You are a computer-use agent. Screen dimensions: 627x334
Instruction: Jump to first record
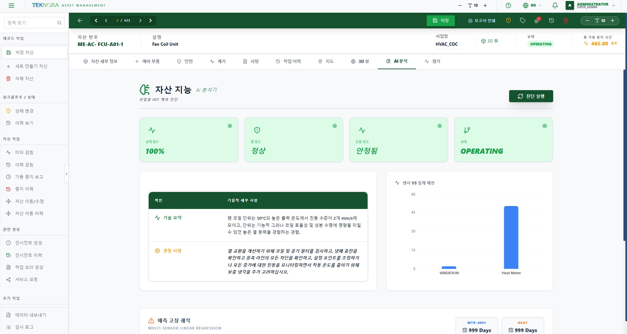[96, 21]
